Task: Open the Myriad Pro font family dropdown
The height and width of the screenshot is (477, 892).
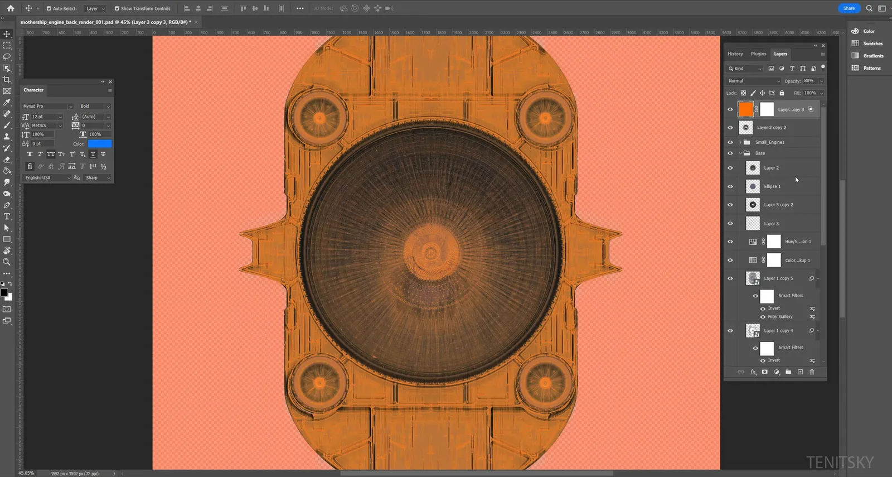Action: (47, 106)
